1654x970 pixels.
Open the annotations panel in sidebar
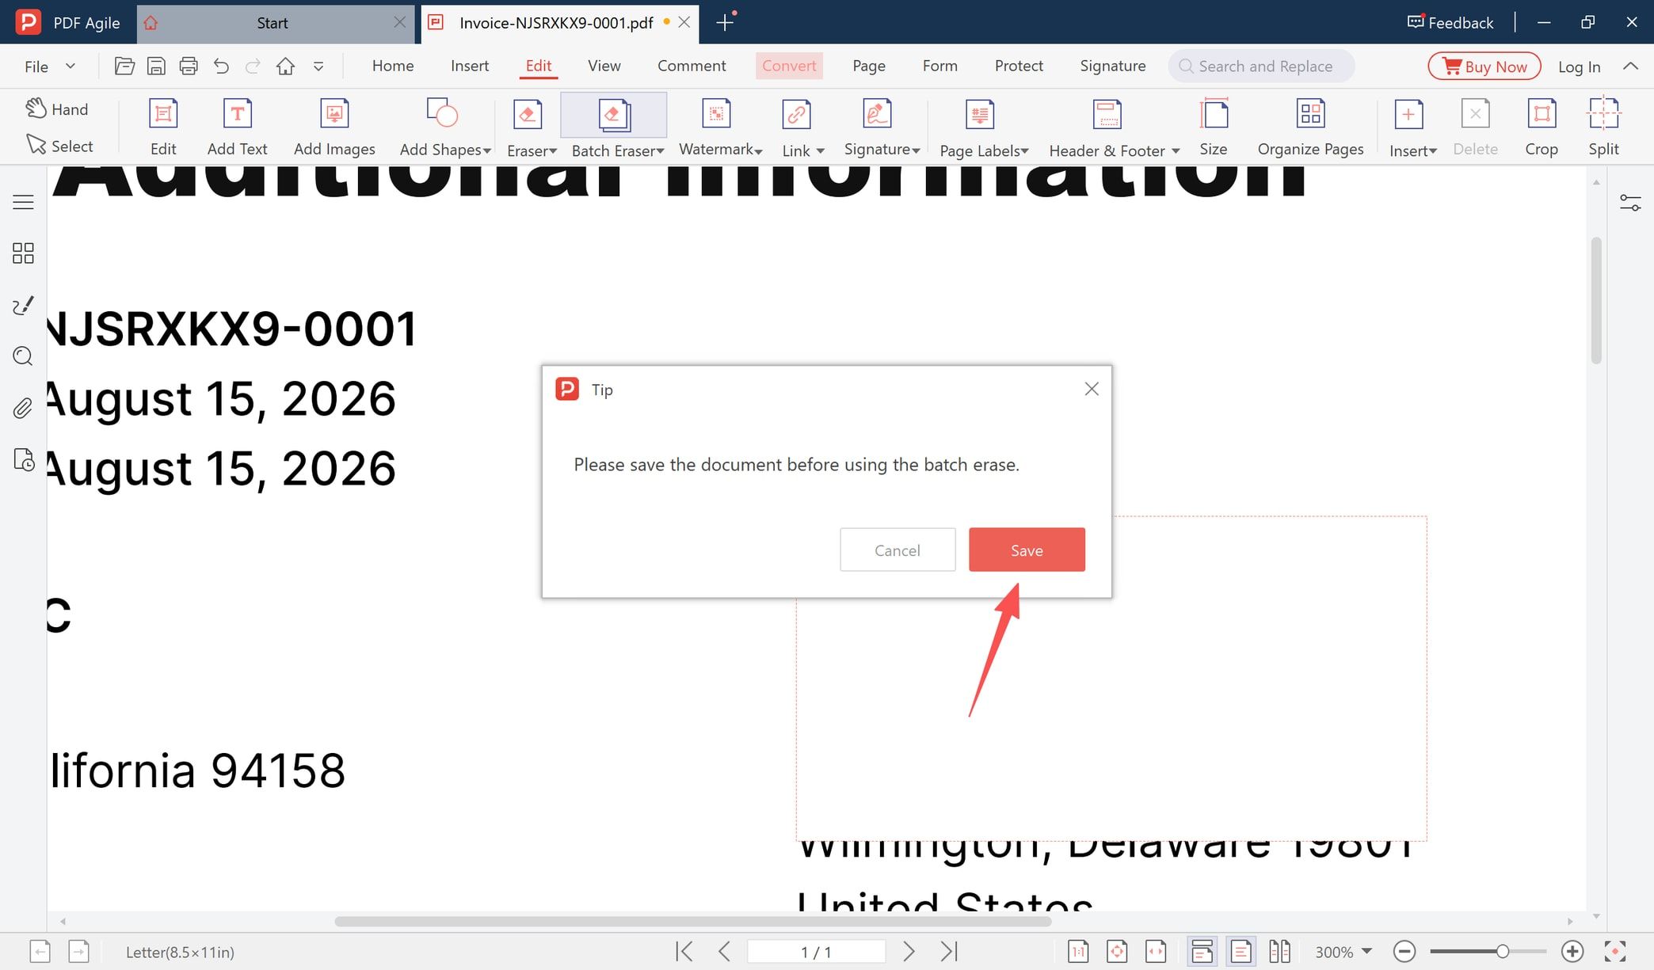click(23, 305)
